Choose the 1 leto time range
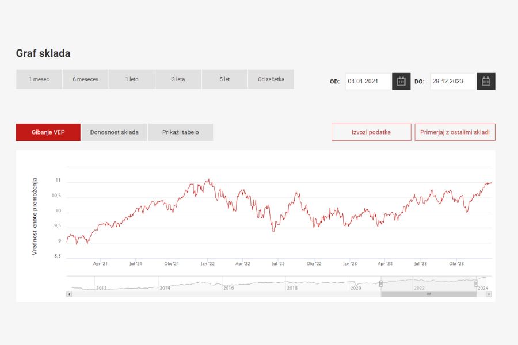The width and height of the screenshot is (518, 345). [x=132, y=79]
